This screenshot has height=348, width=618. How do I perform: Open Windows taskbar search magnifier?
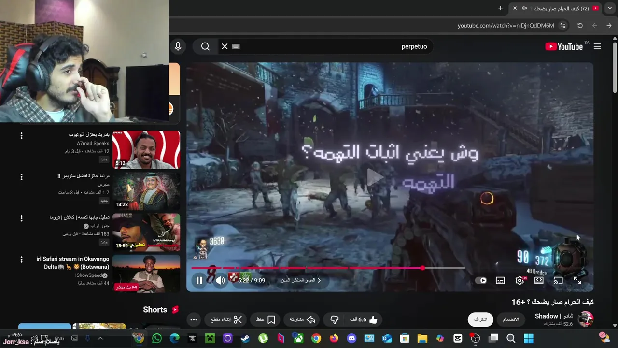click(511, 338)
